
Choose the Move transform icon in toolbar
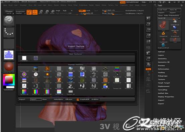coord(40,12)
